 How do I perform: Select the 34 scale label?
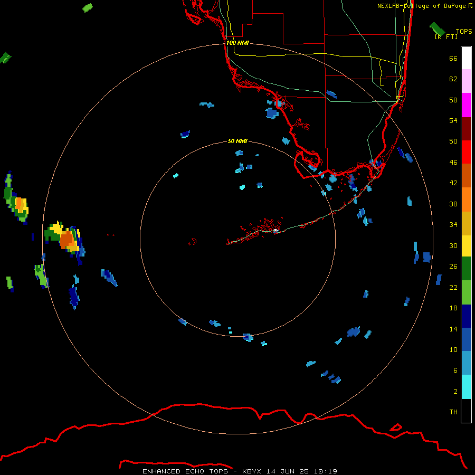point(453,225)
